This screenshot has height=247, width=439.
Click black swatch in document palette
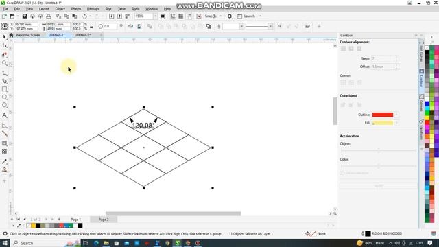tap(38, 226)
